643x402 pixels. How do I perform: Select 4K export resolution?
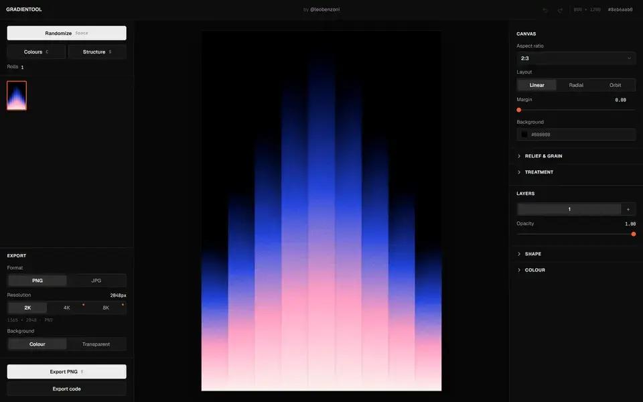tap(66, 308)
